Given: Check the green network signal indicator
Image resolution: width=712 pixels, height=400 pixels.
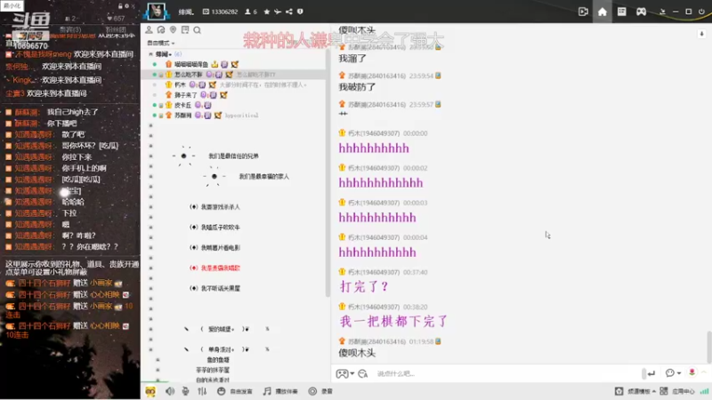Looking at the screenshot, I should (704, 391).
